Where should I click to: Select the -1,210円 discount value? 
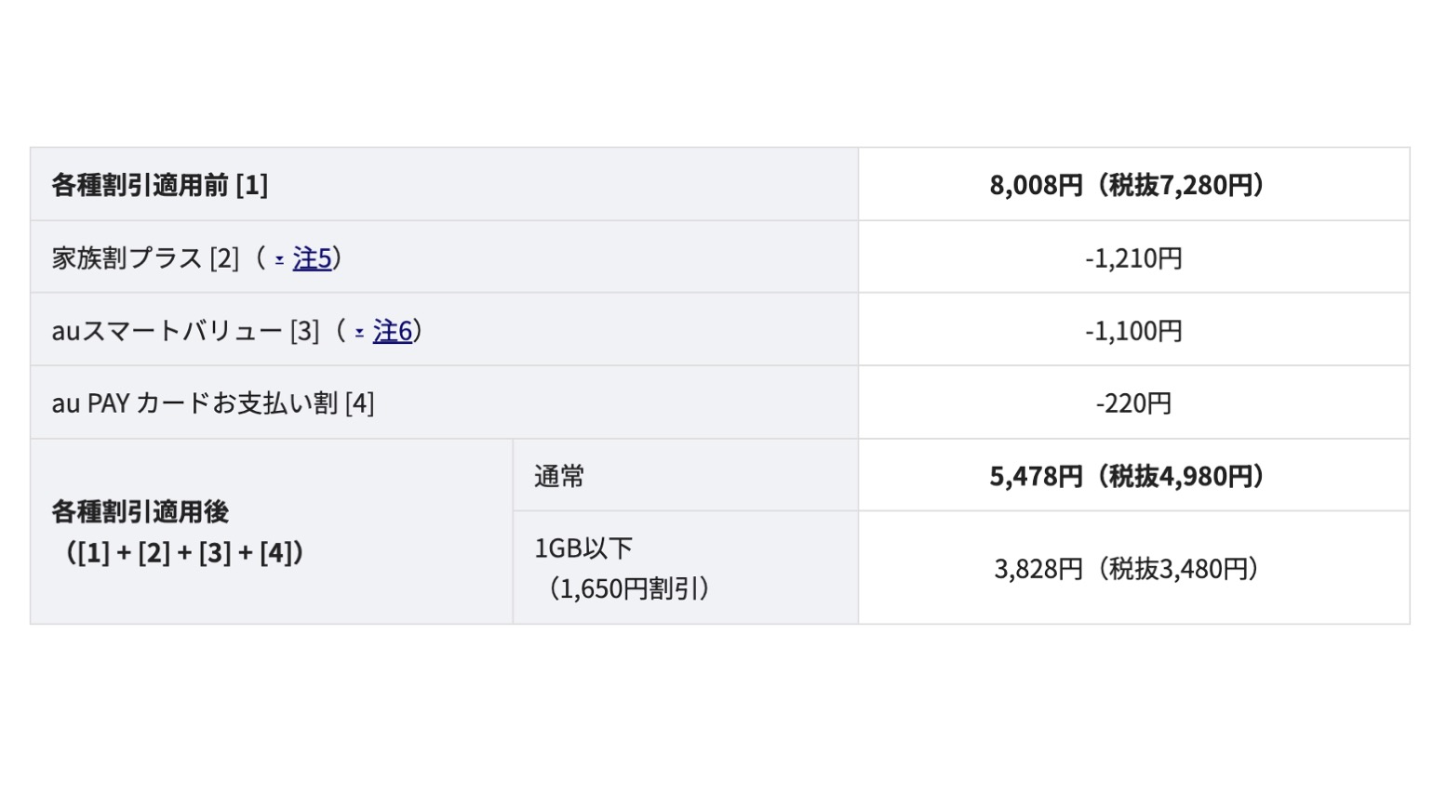1132,257
